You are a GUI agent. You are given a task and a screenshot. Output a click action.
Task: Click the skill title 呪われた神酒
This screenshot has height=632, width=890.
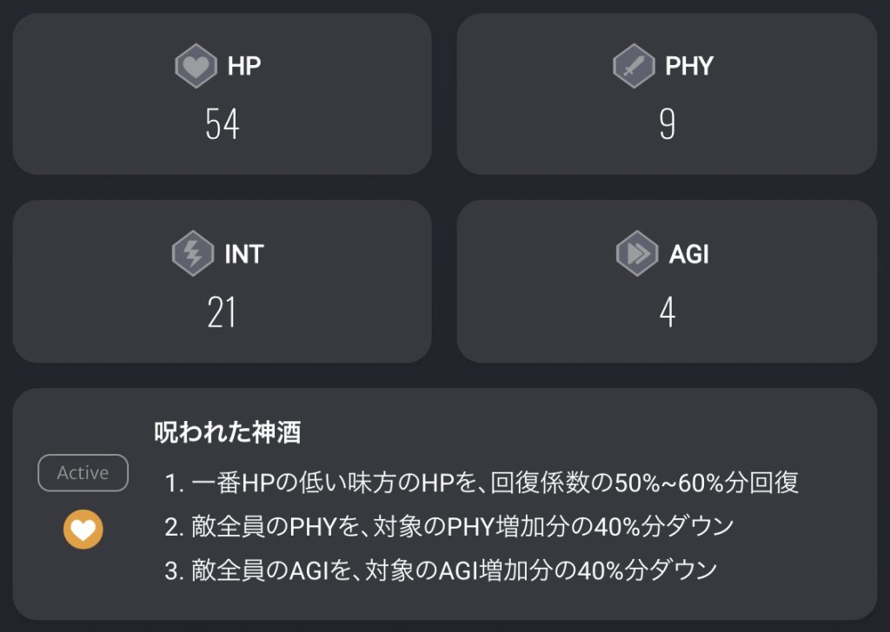click(x=228, y=433)
